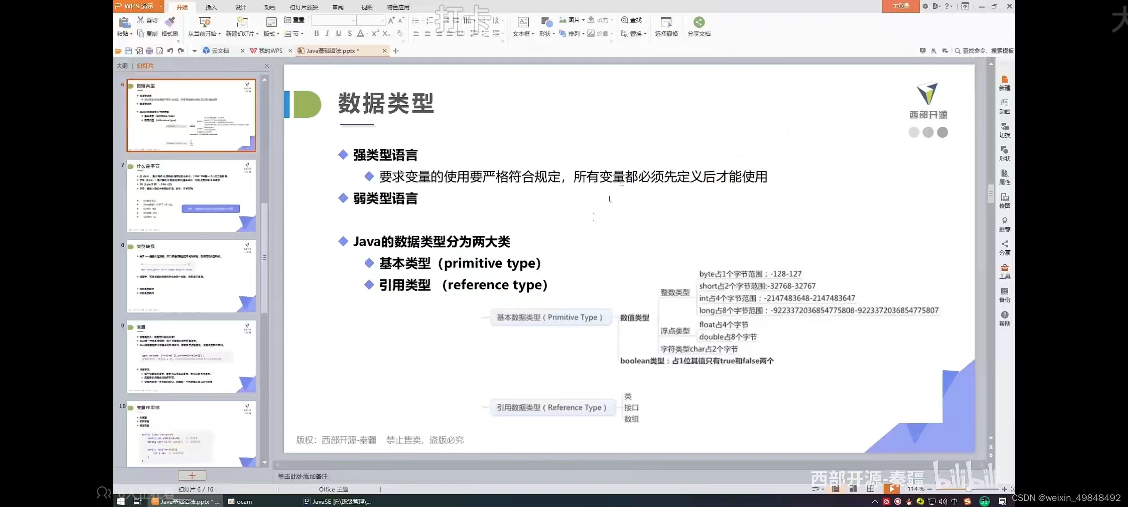Insert a text box using the 文本框 icon
Viewport: 1128px width, 507px height.
pos(523,27)
